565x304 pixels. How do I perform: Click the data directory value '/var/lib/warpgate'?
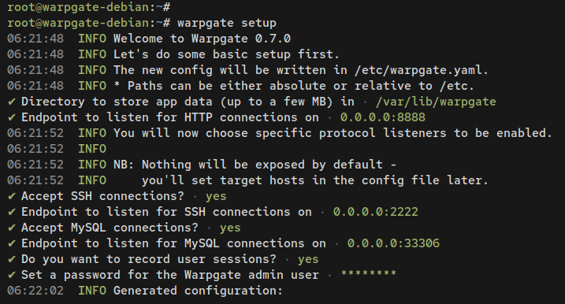click(x=436, y=102)
